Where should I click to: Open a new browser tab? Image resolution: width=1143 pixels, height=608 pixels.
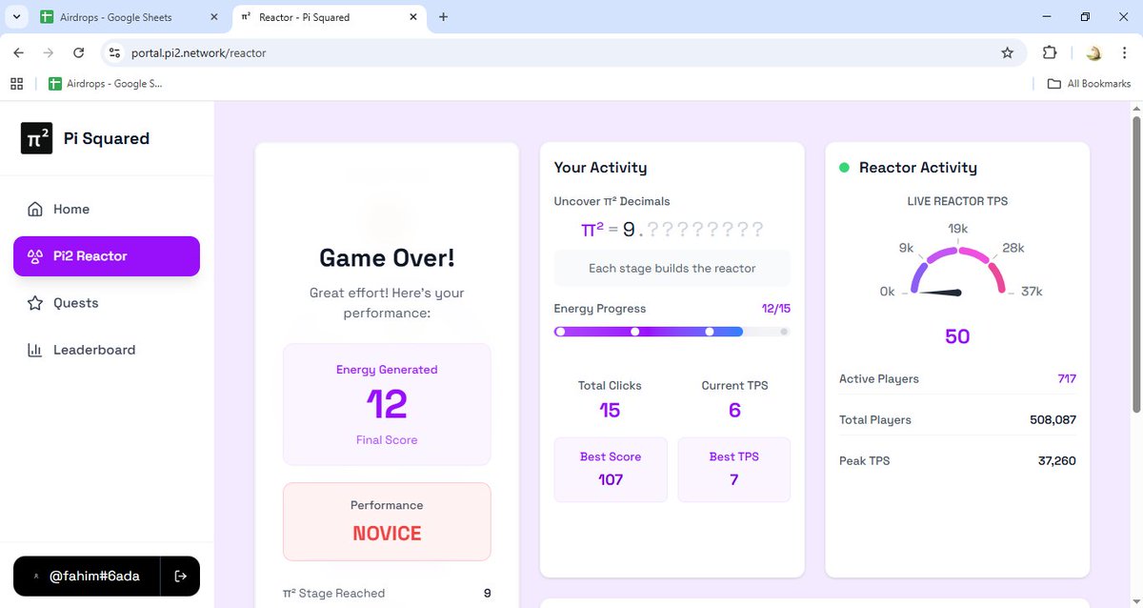(443, 17)
